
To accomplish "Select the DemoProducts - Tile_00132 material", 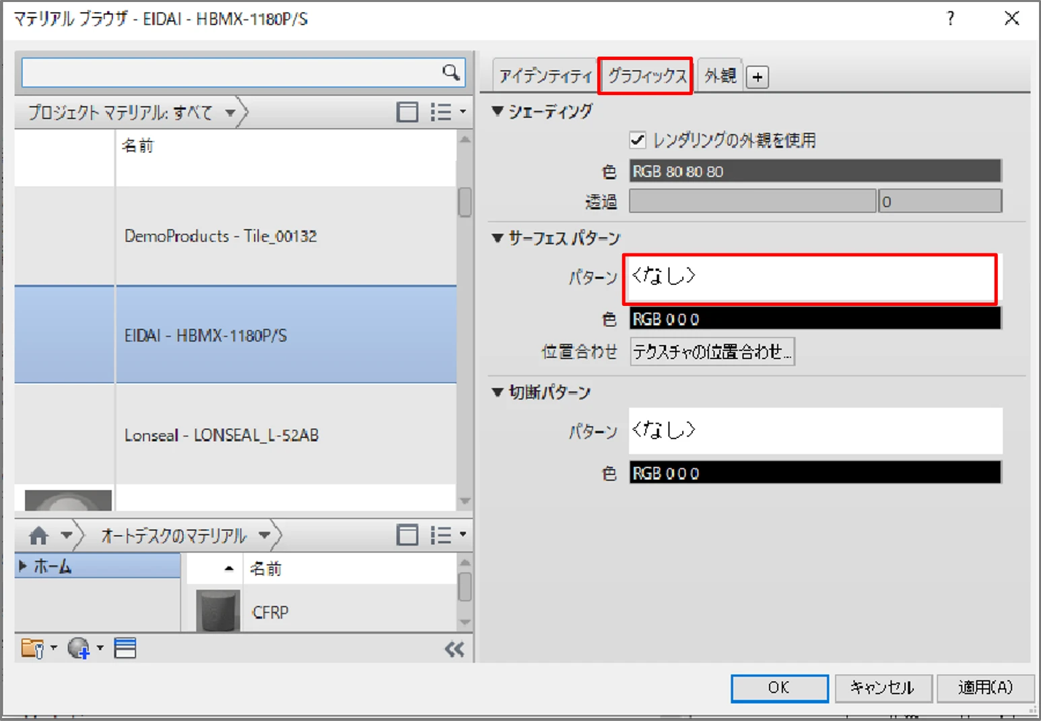I will click(236, 236).
